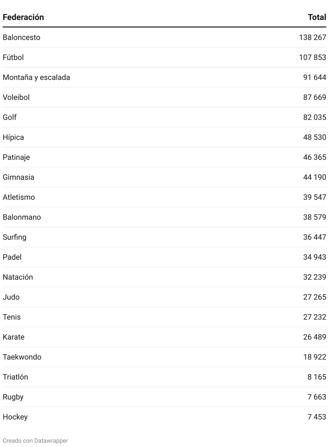Click the Montaña y escalada entry
This screenshot has width=329, height=447.
point(36,77)
